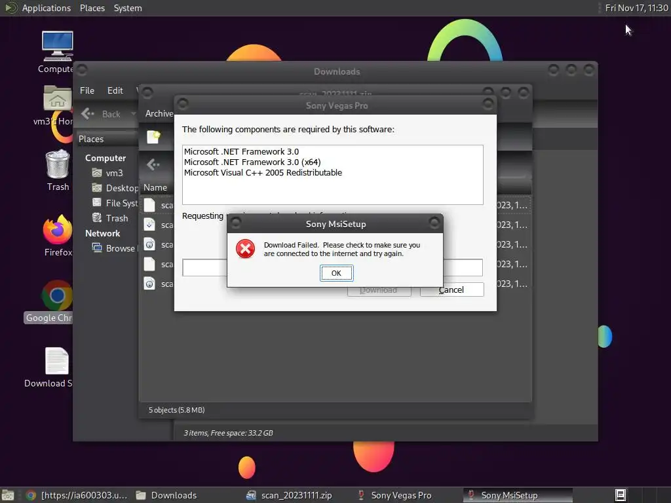Select second file icon in archive list
Screen dimensions: 671x503
pyautogui.click(x=149, y=225)
